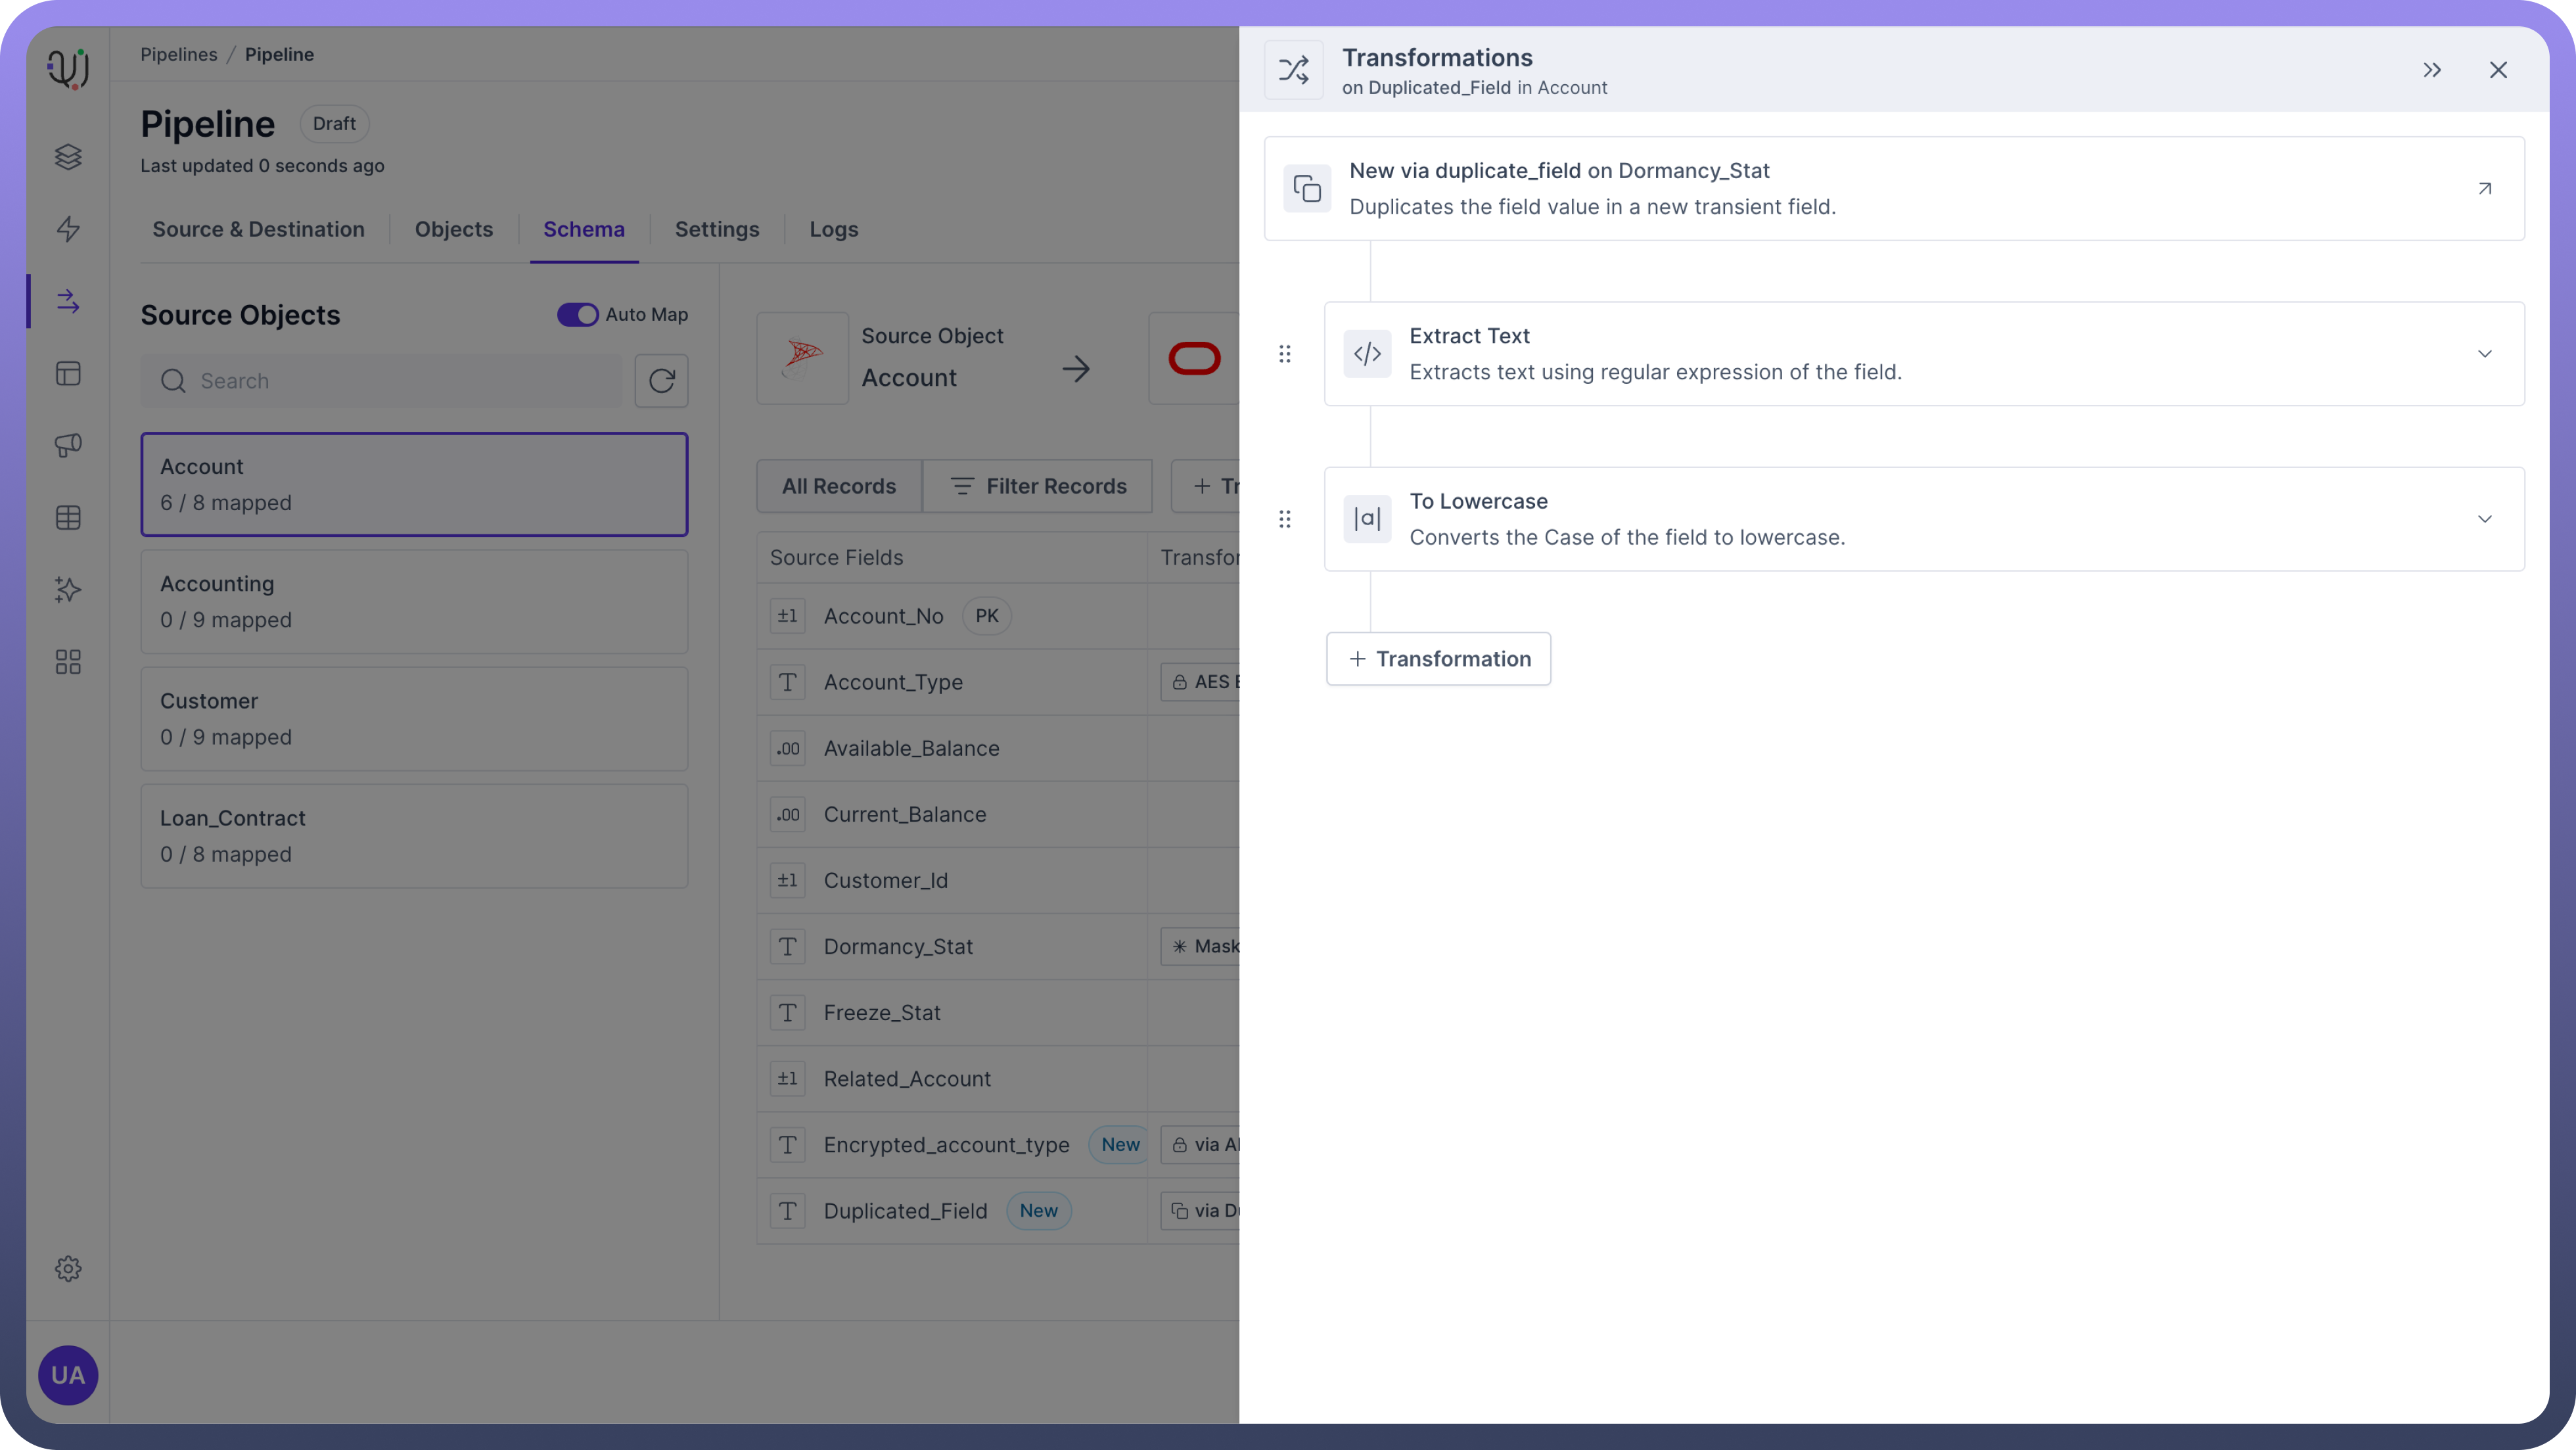Click the add Transformation button
The image size is (2576, 1450).
[x=1438, y=659]
